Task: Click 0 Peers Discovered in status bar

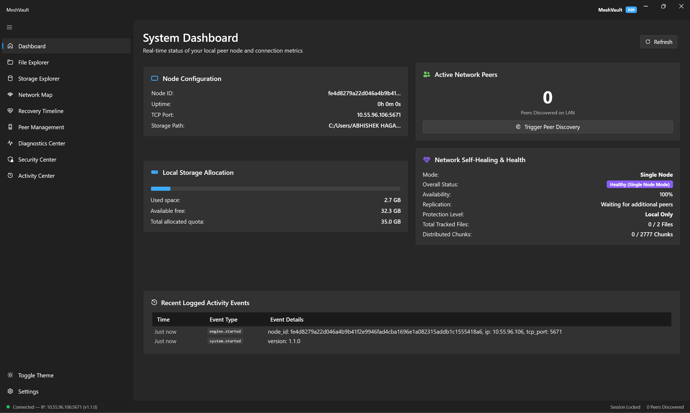Action: 665,407
